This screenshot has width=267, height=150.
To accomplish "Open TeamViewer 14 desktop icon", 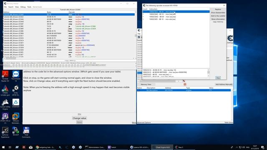I will tap(16, 76).
